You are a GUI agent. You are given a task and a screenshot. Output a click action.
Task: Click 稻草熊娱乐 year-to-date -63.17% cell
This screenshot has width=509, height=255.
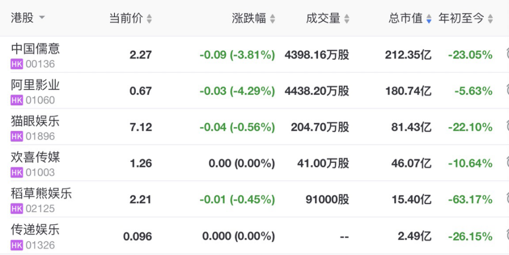[x=470, y=200]
